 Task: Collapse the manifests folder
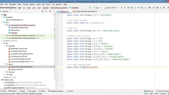click(2, 17)
